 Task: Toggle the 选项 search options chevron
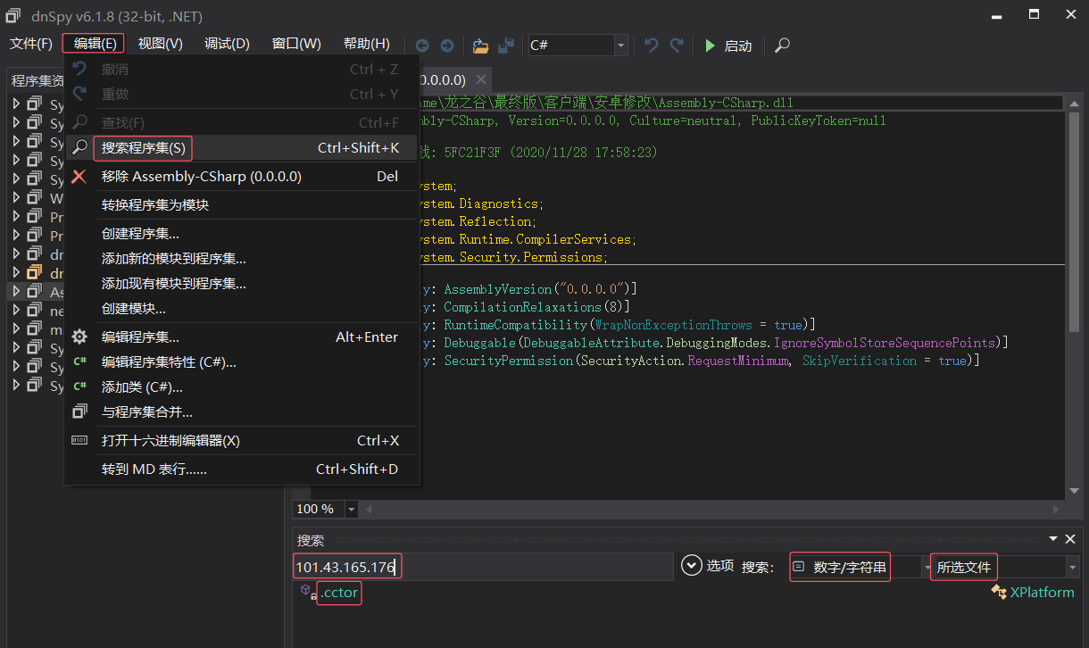click(691, 566)
